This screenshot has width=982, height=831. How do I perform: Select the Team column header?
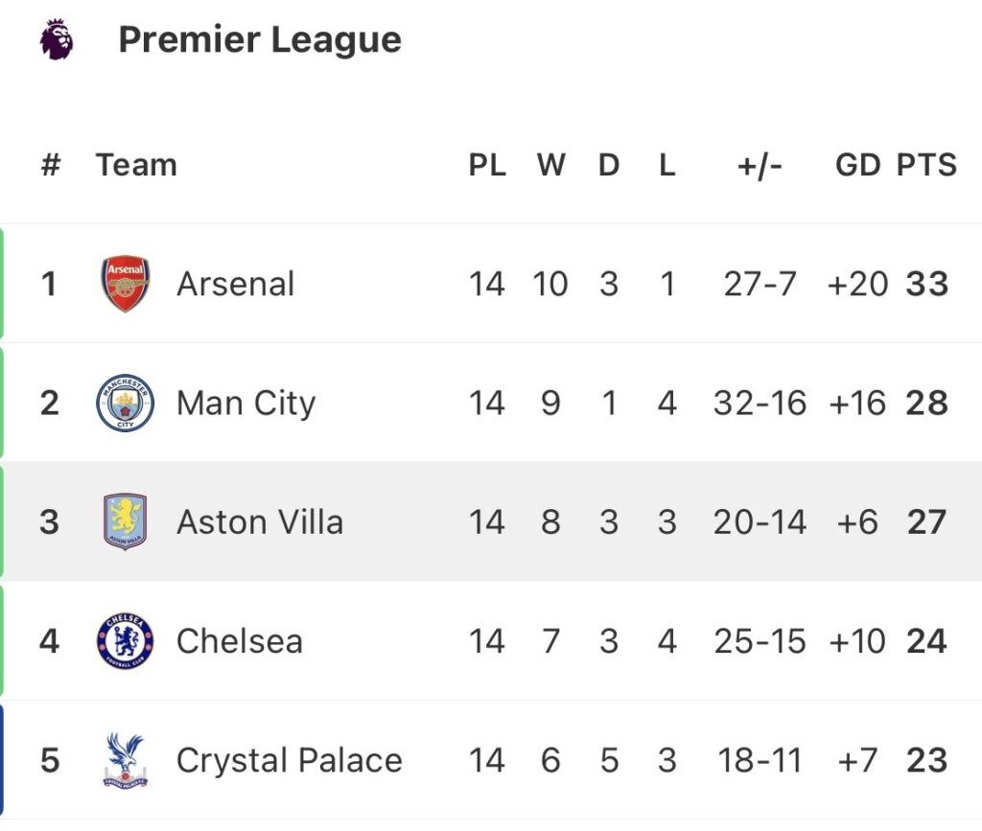(136, 165)
